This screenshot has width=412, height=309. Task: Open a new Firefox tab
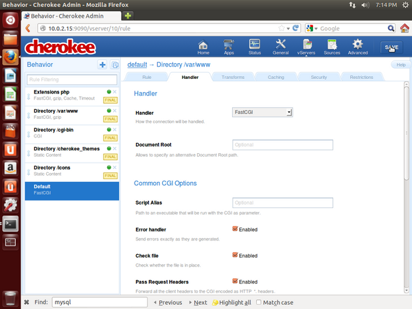(x=128, y=16)
